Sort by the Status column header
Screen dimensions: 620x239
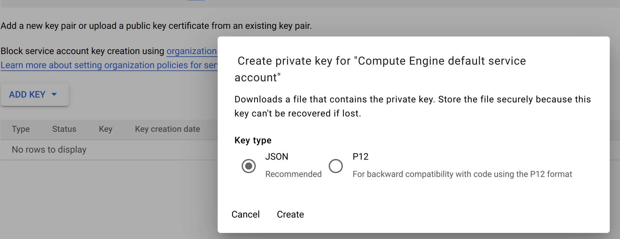(64, 129)
